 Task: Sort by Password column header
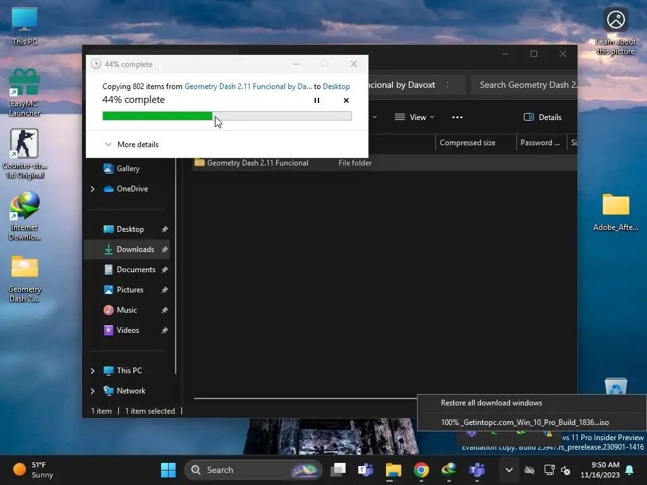(x=541, y=143)
